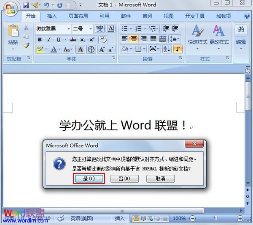Click the Office button orb

pos(11,9)
